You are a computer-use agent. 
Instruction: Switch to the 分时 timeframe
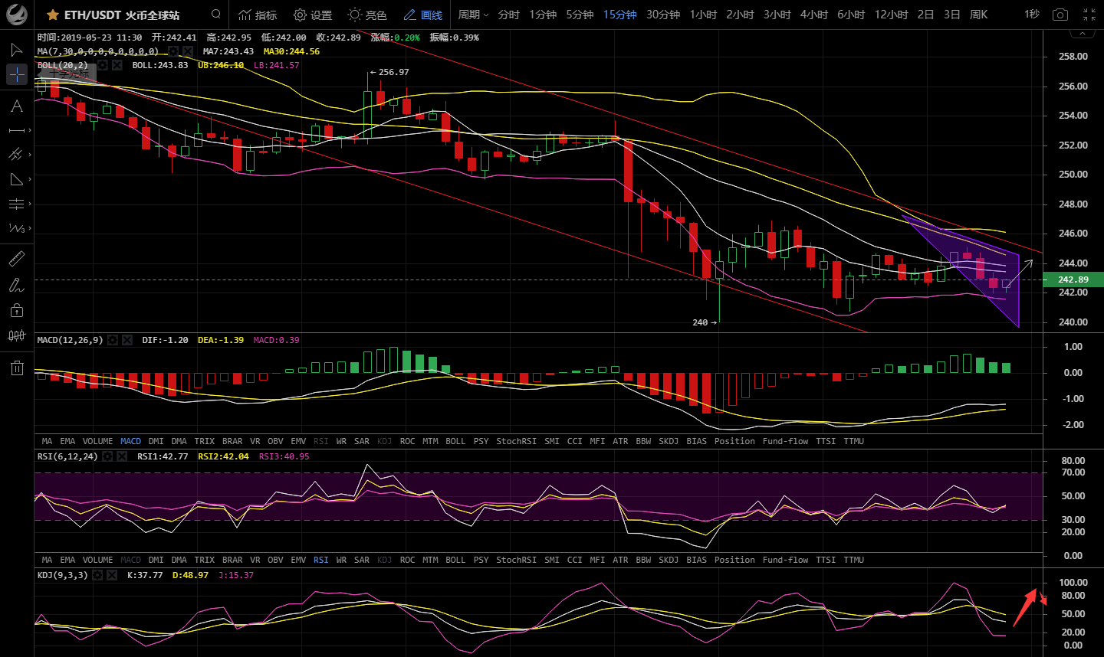508,15
